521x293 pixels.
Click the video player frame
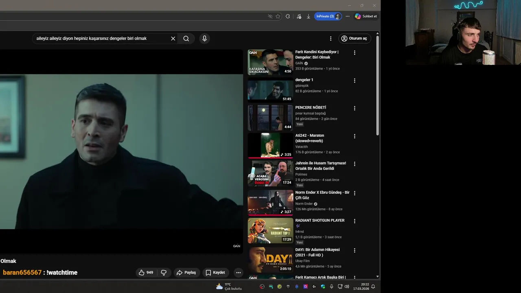[x=121, y=151]
